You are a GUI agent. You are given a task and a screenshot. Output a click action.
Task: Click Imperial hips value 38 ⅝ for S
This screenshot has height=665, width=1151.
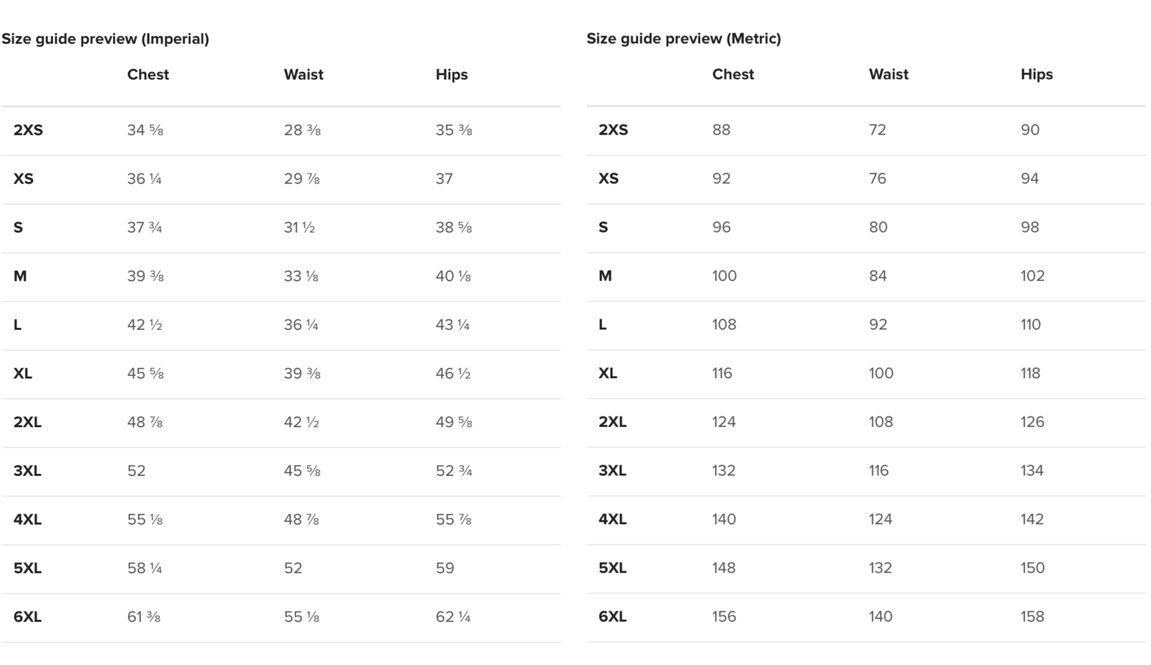pos(453,228)
